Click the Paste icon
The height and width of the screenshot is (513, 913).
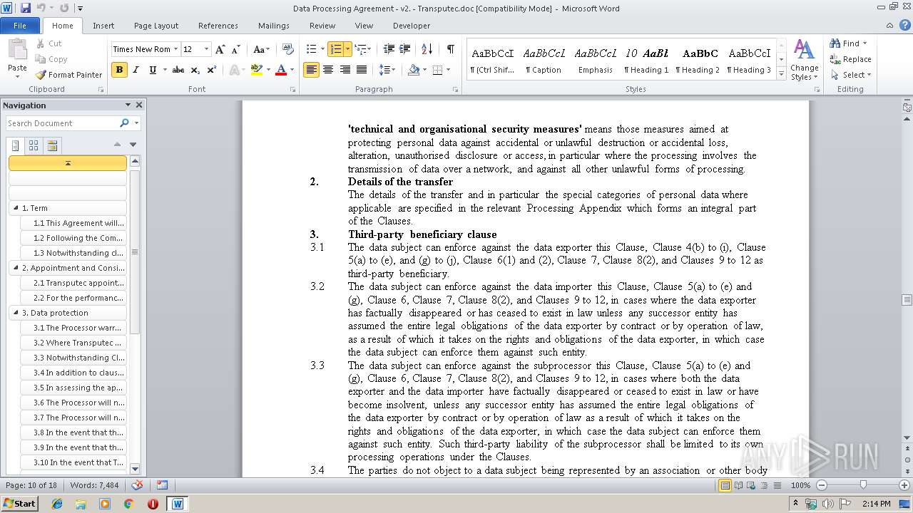click(17, 50)
